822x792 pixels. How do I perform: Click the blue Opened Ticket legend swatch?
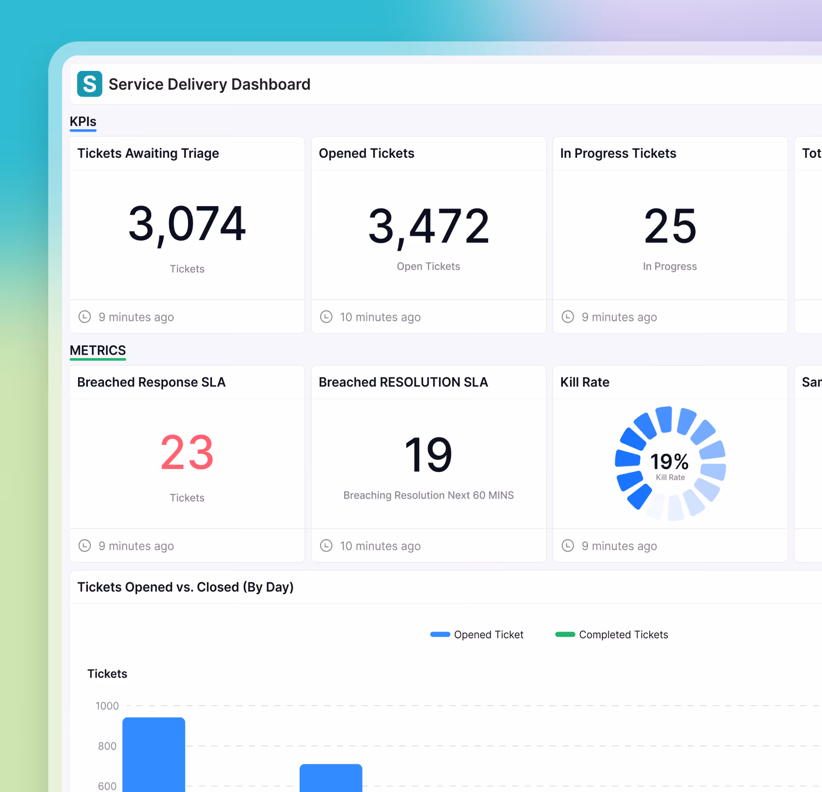pos(440,635)
